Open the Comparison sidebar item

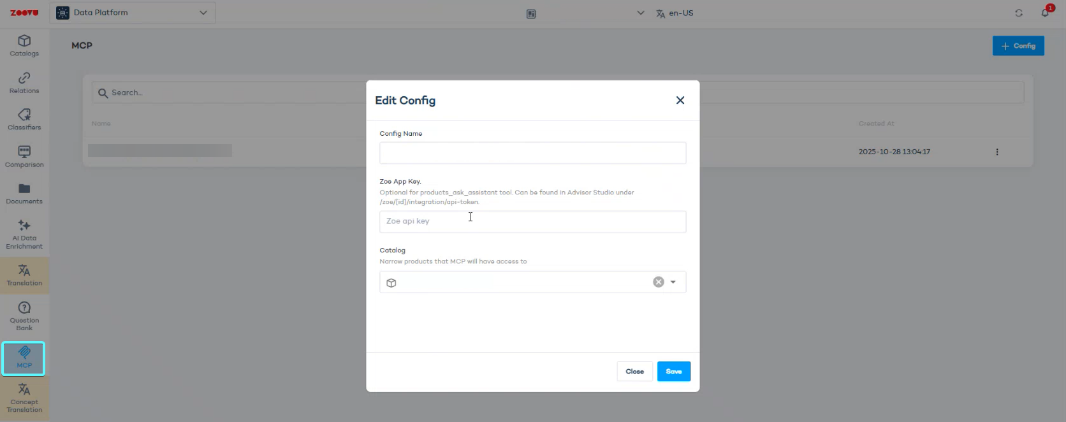(x=24, y=157)
